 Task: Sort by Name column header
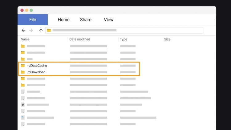(x=25, y=39)
